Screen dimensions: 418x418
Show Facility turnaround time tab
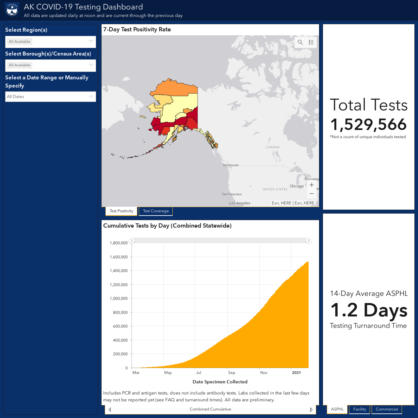[x=360, y=409]
